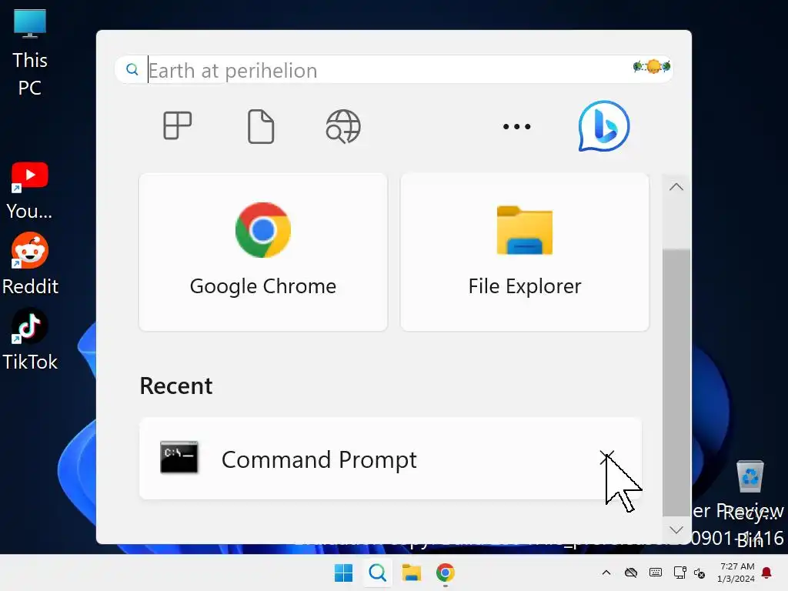Click the sun and earth search highlight icon
The width and height of the screenshot is (788, 591).
tap(652, 66)
